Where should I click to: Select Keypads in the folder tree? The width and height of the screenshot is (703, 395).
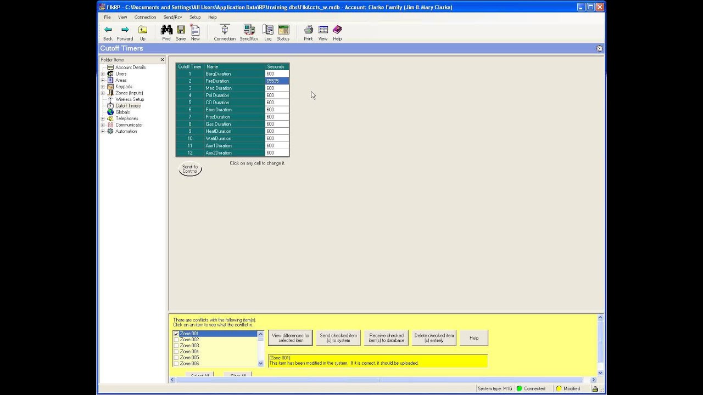coord(124,87)
